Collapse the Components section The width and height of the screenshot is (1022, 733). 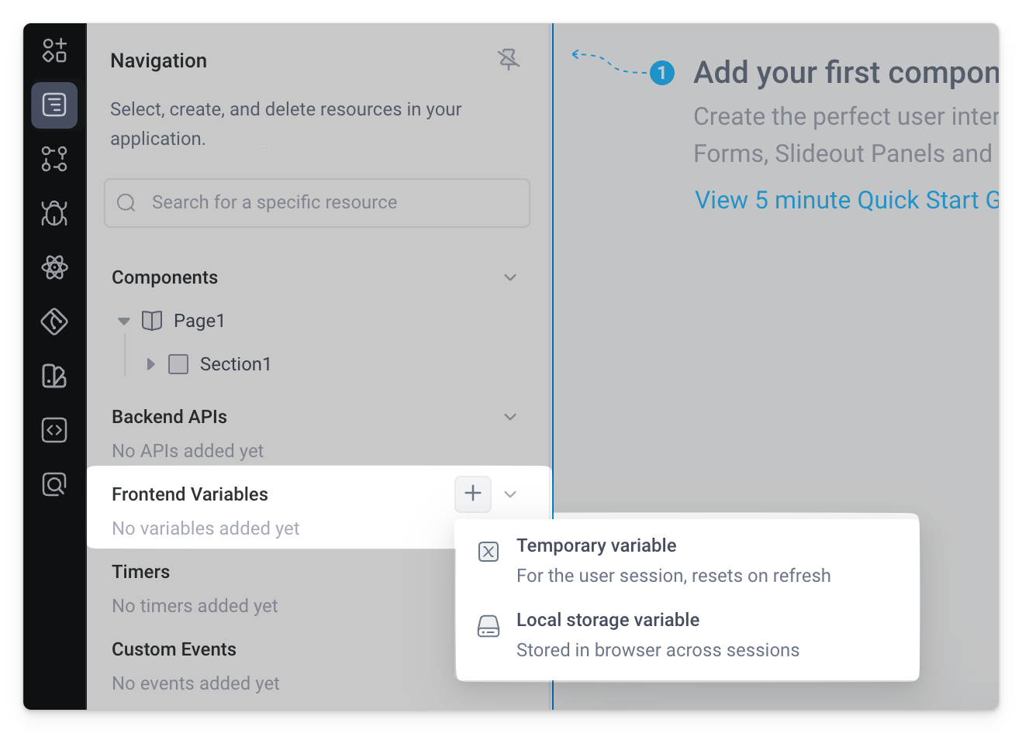tap(510, 277)
